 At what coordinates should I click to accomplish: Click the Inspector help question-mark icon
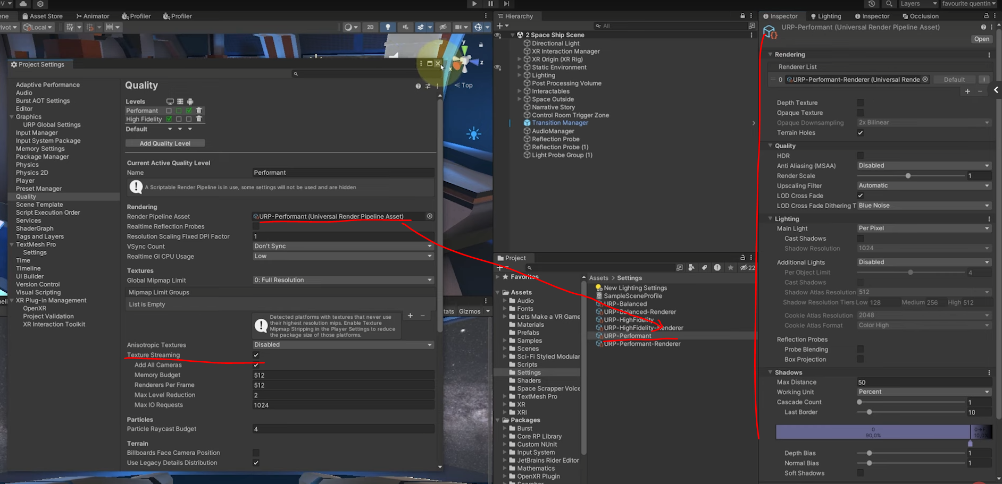(x=983, y=27)
